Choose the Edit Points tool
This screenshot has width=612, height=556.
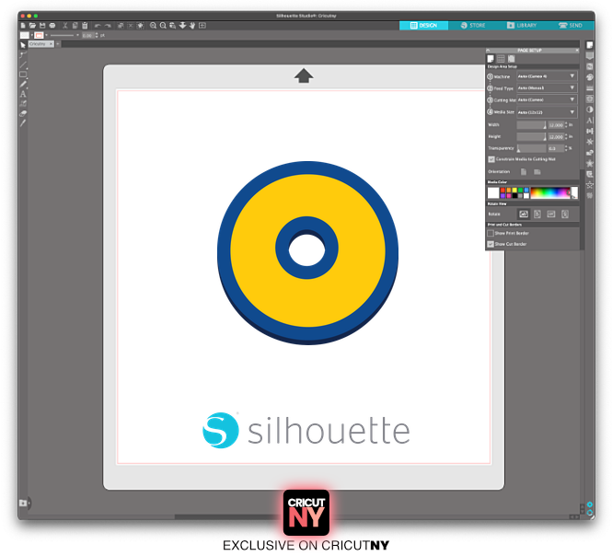[23, 55]
